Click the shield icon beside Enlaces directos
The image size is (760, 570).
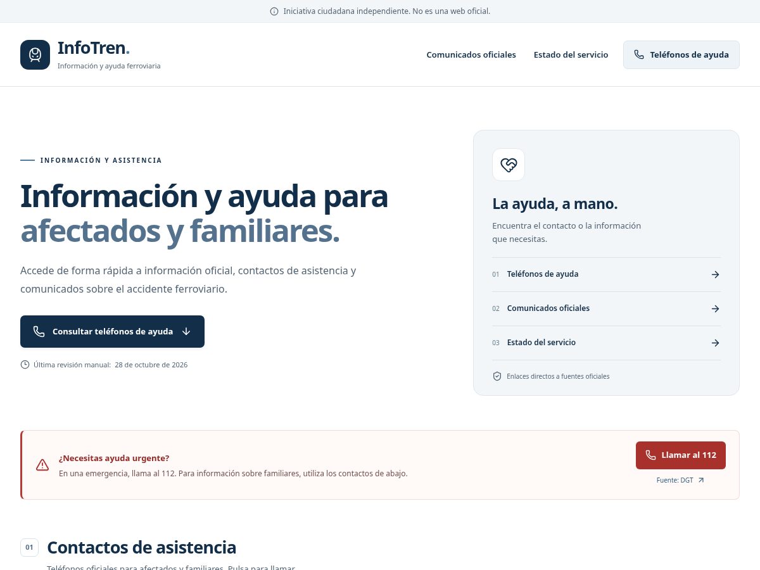click(497, 376)
